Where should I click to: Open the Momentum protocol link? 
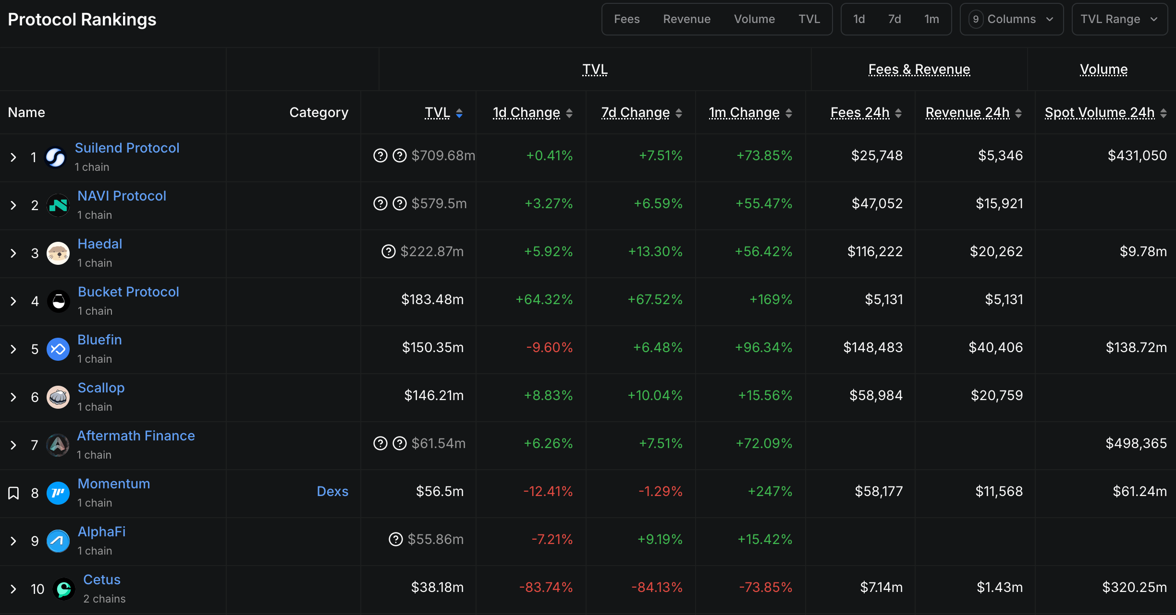[114, 484]
